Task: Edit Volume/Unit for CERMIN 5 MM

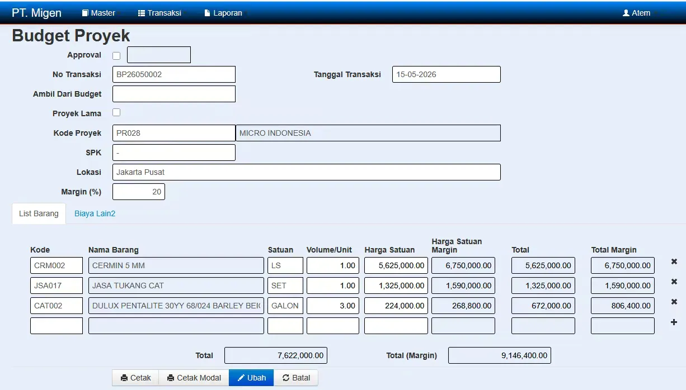Action: 333,265
